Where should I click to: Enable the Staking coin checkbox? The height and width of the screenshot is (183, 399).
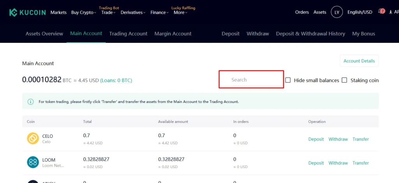click(x=344, y=80)
